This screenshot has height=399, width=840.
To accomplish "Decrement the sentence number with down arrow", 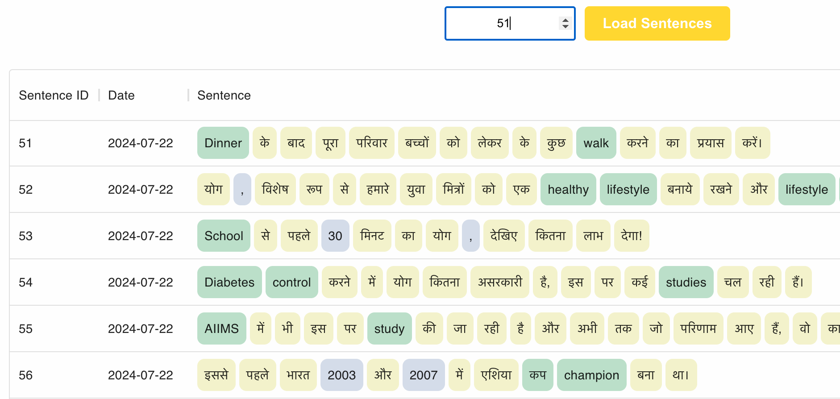I will pos(566,27).
